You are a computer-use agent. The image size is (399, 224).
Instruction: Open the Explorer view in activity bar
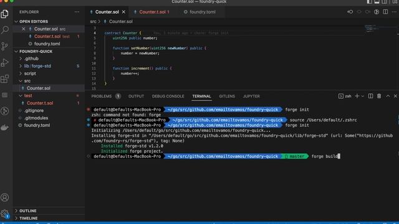[4, 14]
